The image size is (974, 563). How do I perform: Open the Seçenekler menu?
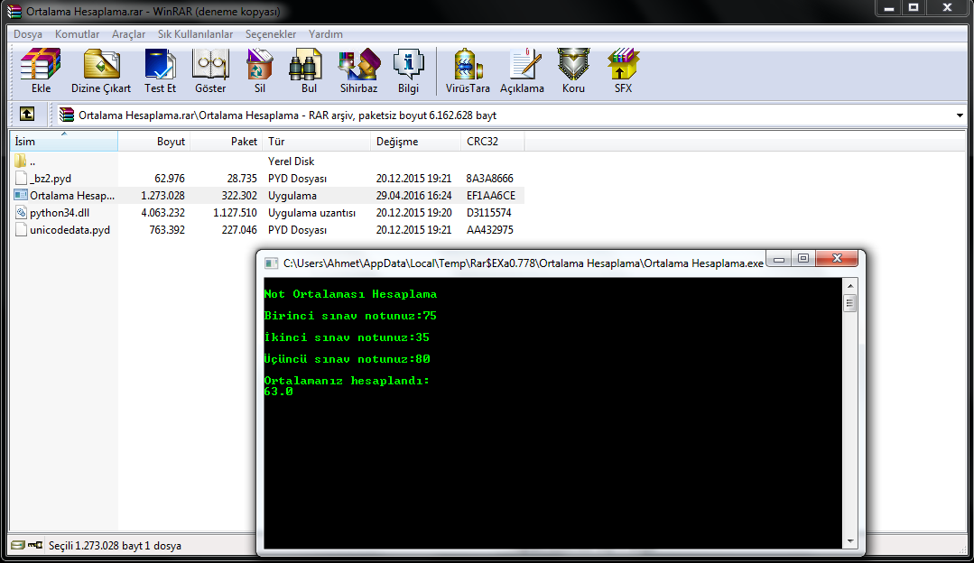coord(271,34)
